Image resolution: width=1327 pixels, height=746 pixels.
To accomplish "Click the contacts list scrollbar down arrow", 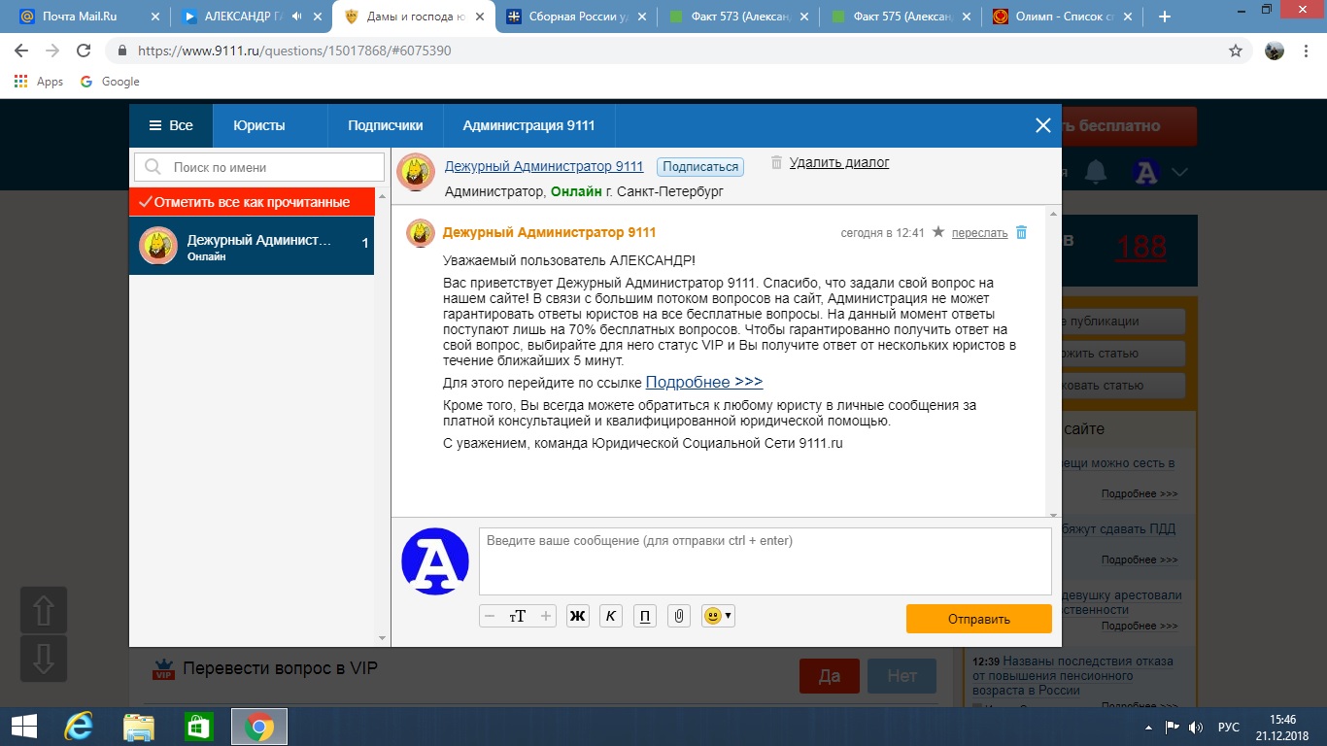I will pyautogui.click(x=382, y=638).
